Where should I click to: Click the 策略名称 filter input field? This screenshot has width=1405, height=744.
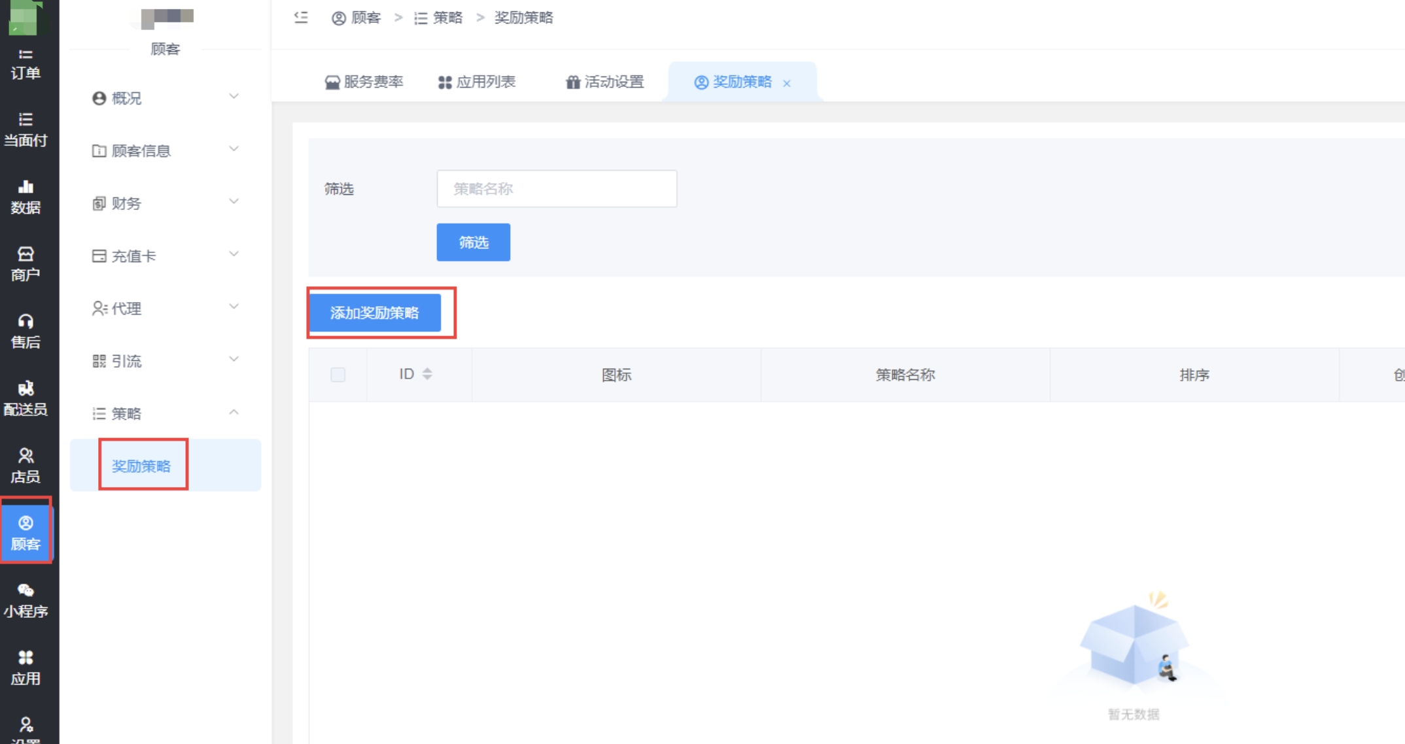tap(557, 189)
